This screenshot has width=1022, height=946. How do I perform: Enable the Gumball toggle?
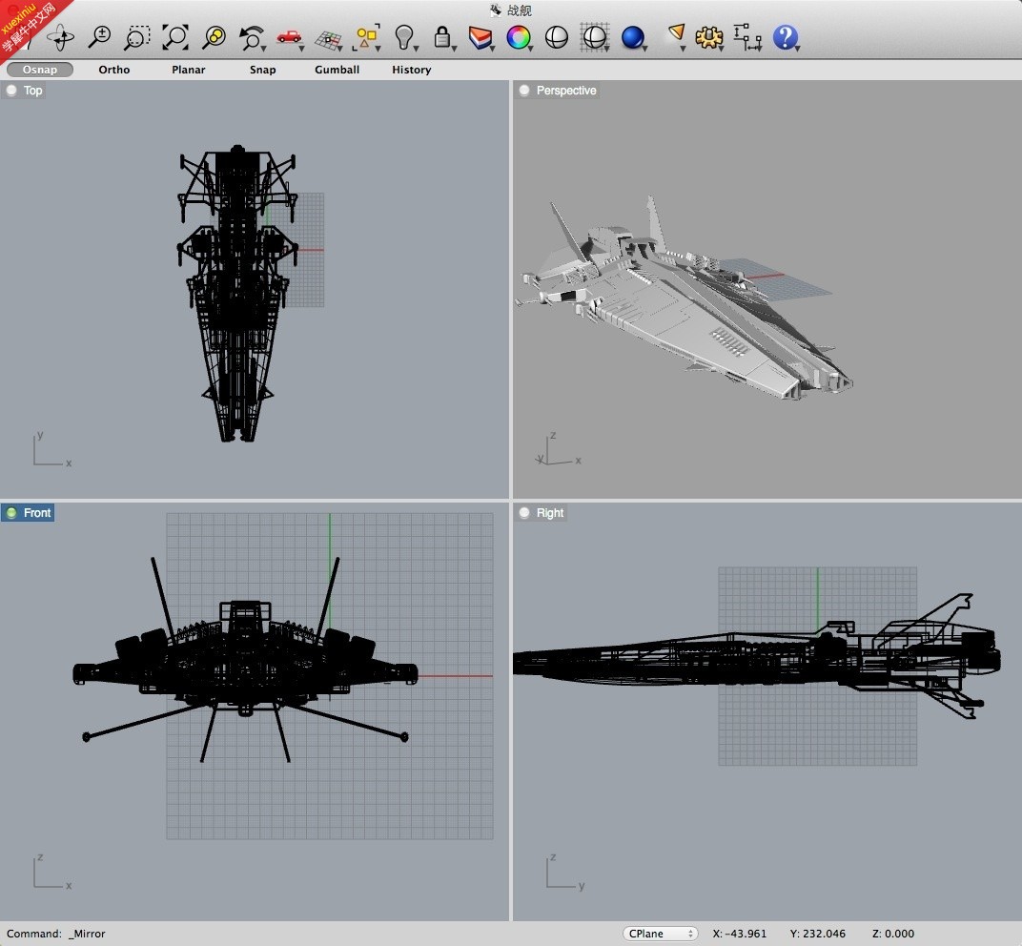click(337, 70)
